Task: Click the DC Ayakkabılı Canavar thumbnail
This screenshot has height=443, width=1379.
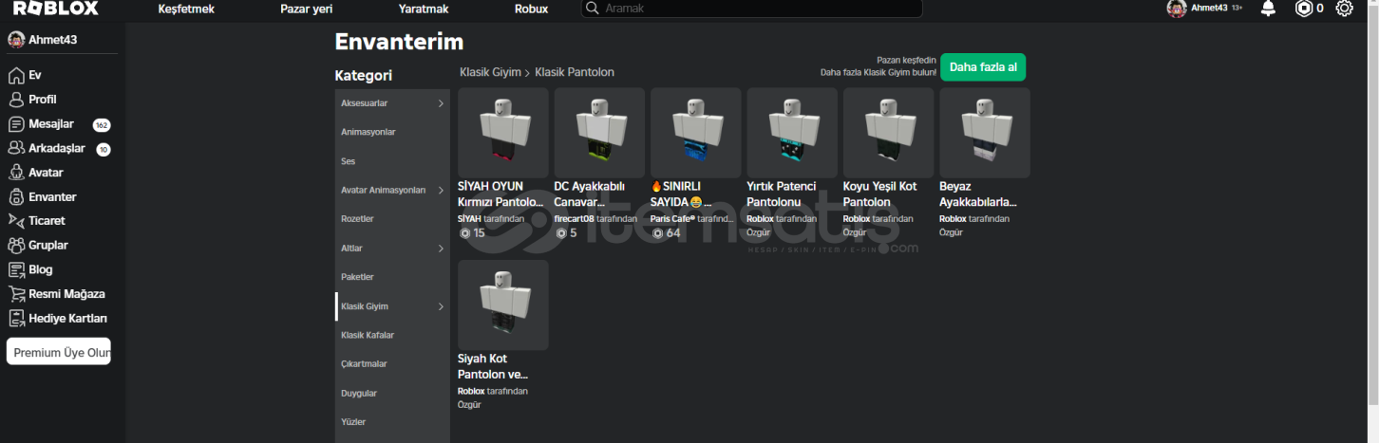Action: [599, 133]
